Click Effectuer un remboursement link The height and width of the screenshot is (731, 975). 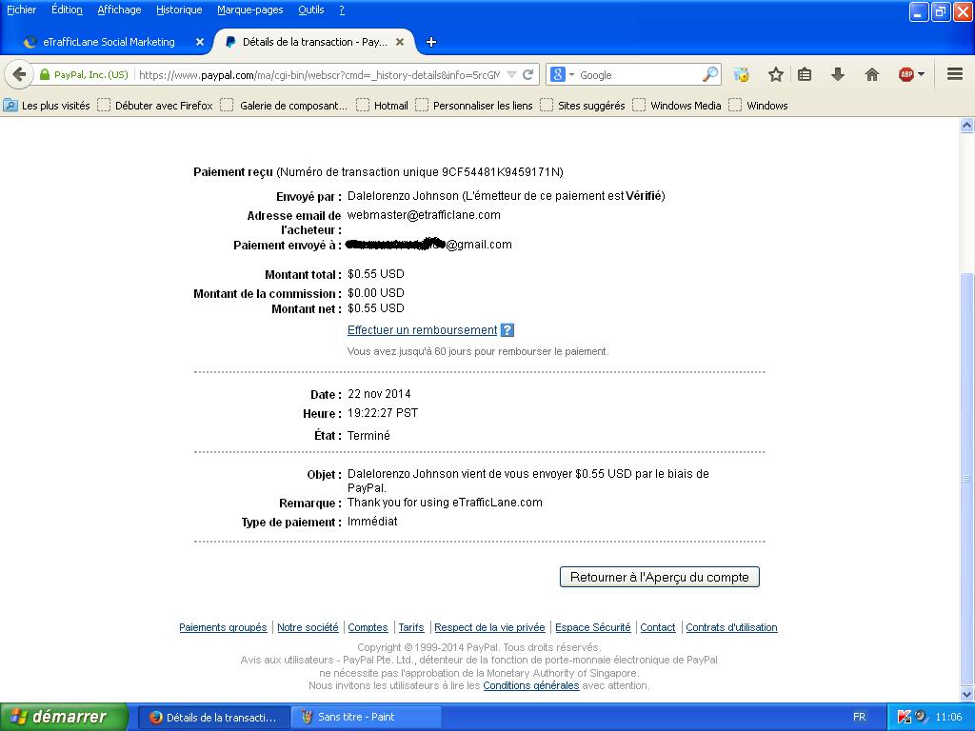[x=422, y=330]
